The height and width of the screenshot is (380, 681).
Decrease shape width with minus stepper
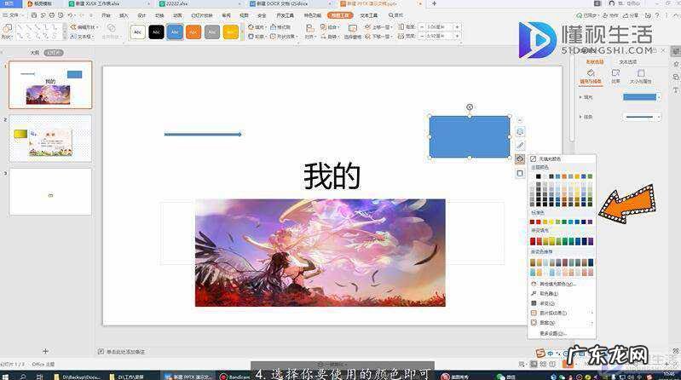coord(421,37)
